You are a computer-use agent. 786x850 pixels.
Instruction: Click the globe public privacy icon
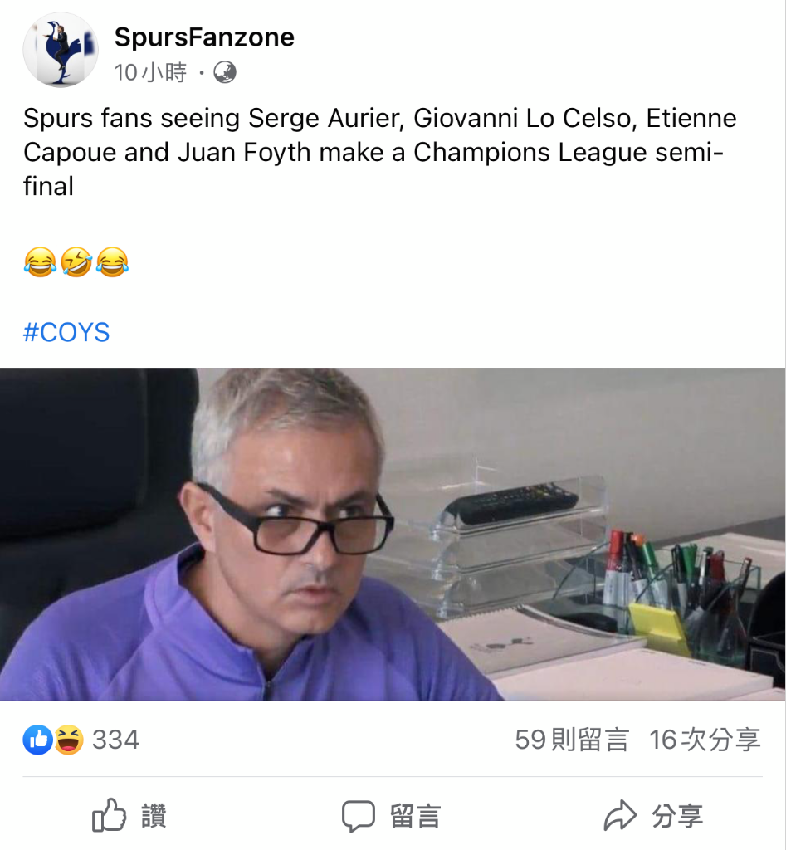224,72
